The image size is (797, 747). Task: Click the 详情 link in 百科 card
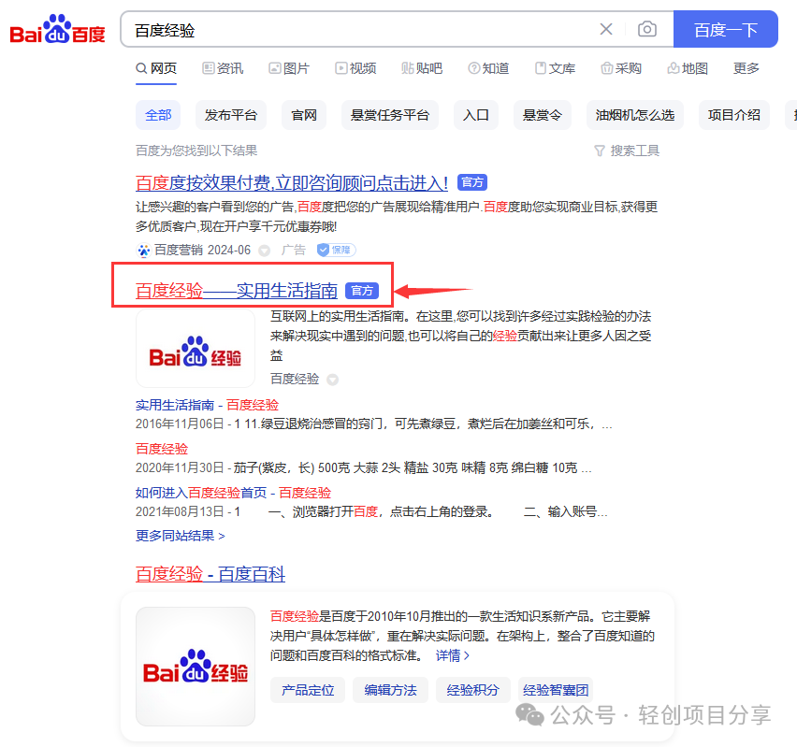click(453, 655)
